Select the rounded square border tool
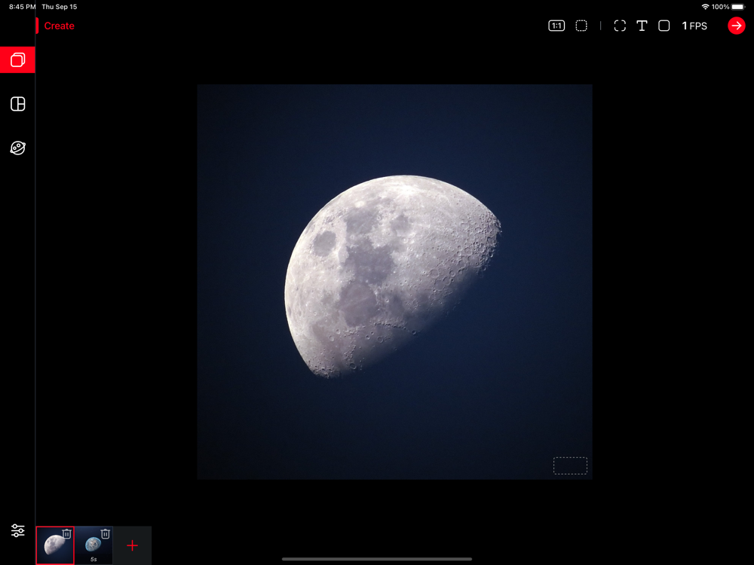Image resolution: width=754 pixels, height=565 pixels. [x=664, y=26]
